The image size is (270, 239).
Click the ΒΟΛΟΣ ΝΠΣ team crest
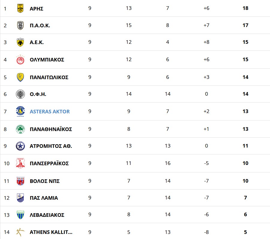[x=20, y=181]
